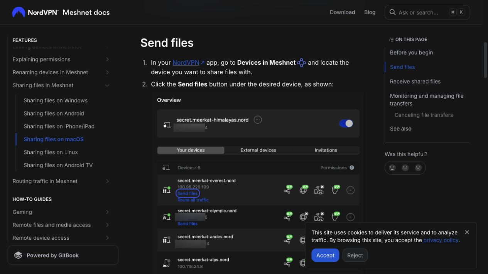Select Sharing files on macOS item
488x274 pixels.
pos(54,139)
